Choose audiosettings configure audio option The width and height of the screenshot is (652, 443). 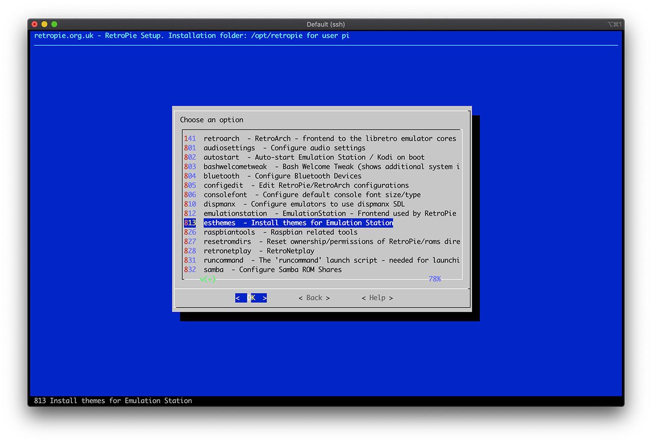tap(284, 148)
